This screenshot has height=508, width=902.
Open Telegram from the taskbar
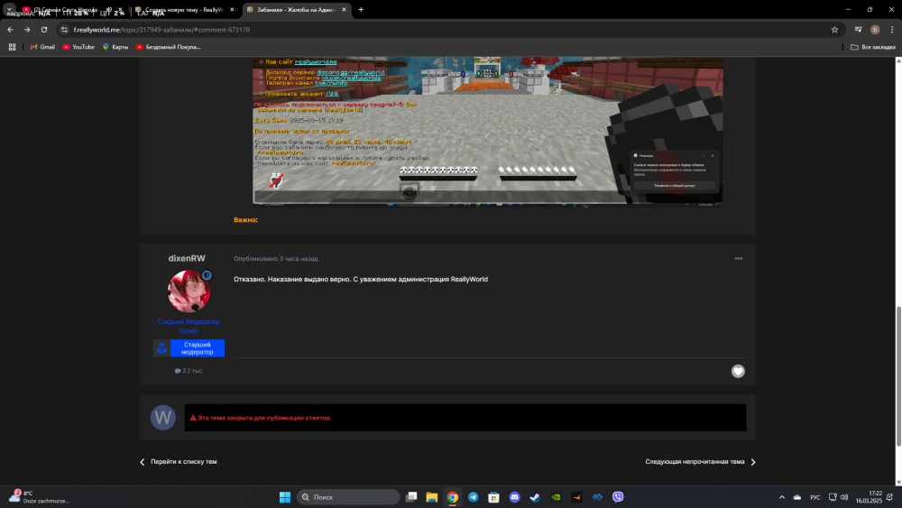474,497
